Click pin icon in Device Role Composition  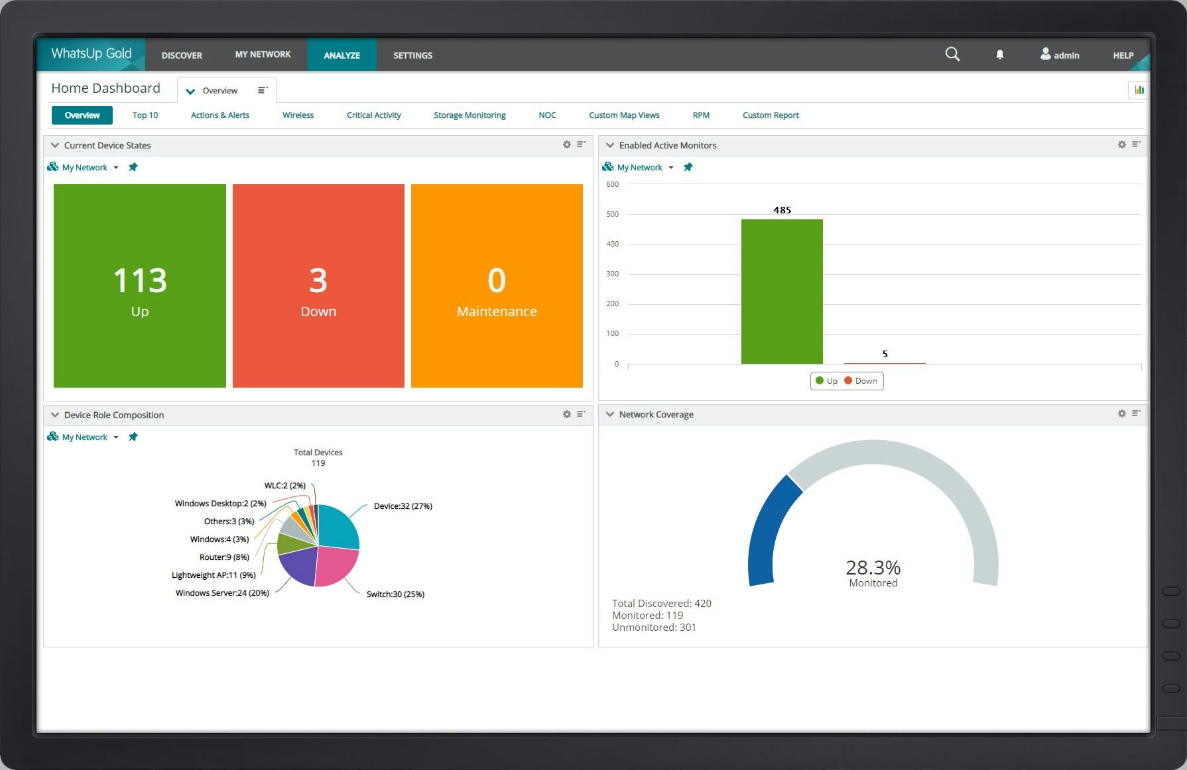[133, 437]
